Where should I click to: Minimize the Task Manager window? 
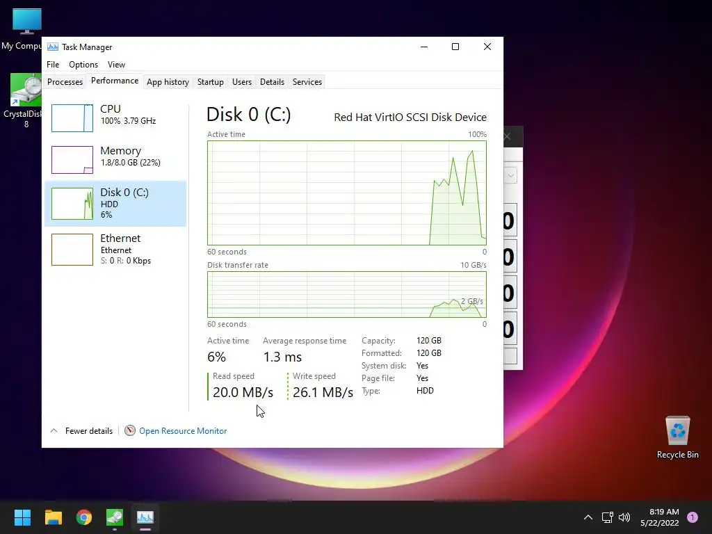[x=424, y=47]
